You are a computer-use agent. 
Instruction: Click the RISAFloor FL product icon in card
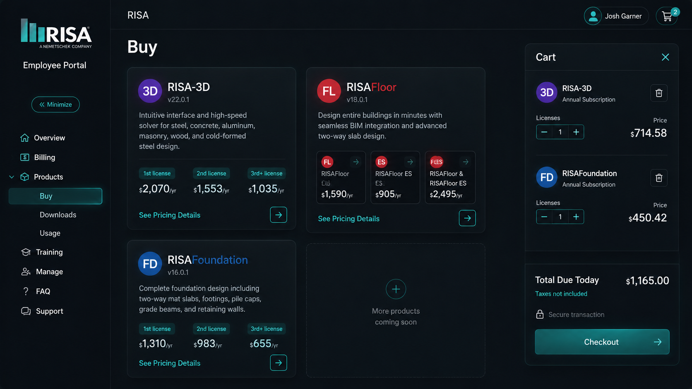[x=329, y=91]
